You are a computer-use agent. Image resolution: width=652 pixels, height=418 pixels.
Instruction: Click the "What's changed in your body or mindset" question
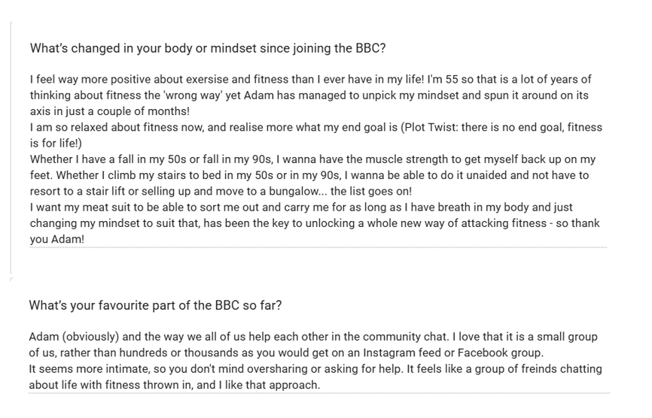point(208,49)
